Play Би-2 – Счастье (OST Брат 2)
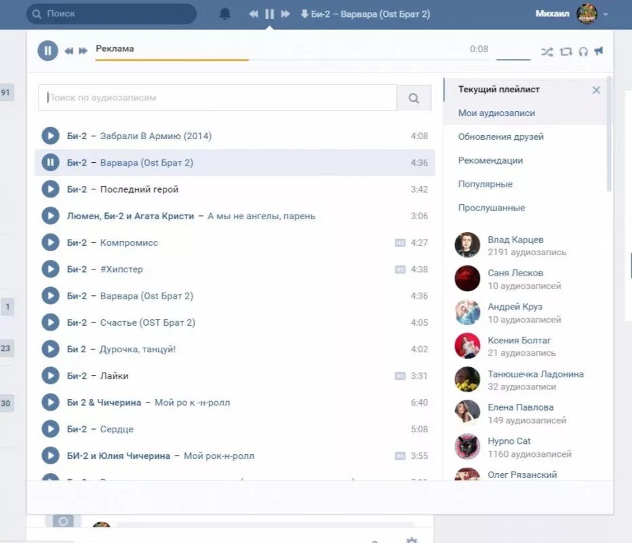Image resolution: width=632 pixels, height=543 pixels. (x=50, y=322)
